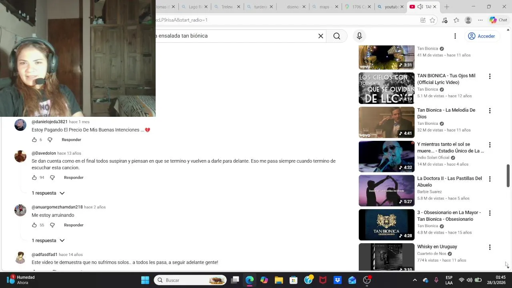The image size is (512, 288).
Task: Open @Davedolon's profile avatar
Action: [20, 156]
